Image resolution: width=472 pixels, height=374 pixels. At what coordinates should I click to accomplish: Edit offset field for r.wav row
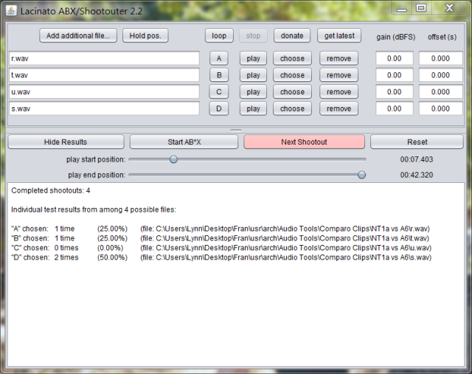441,58
